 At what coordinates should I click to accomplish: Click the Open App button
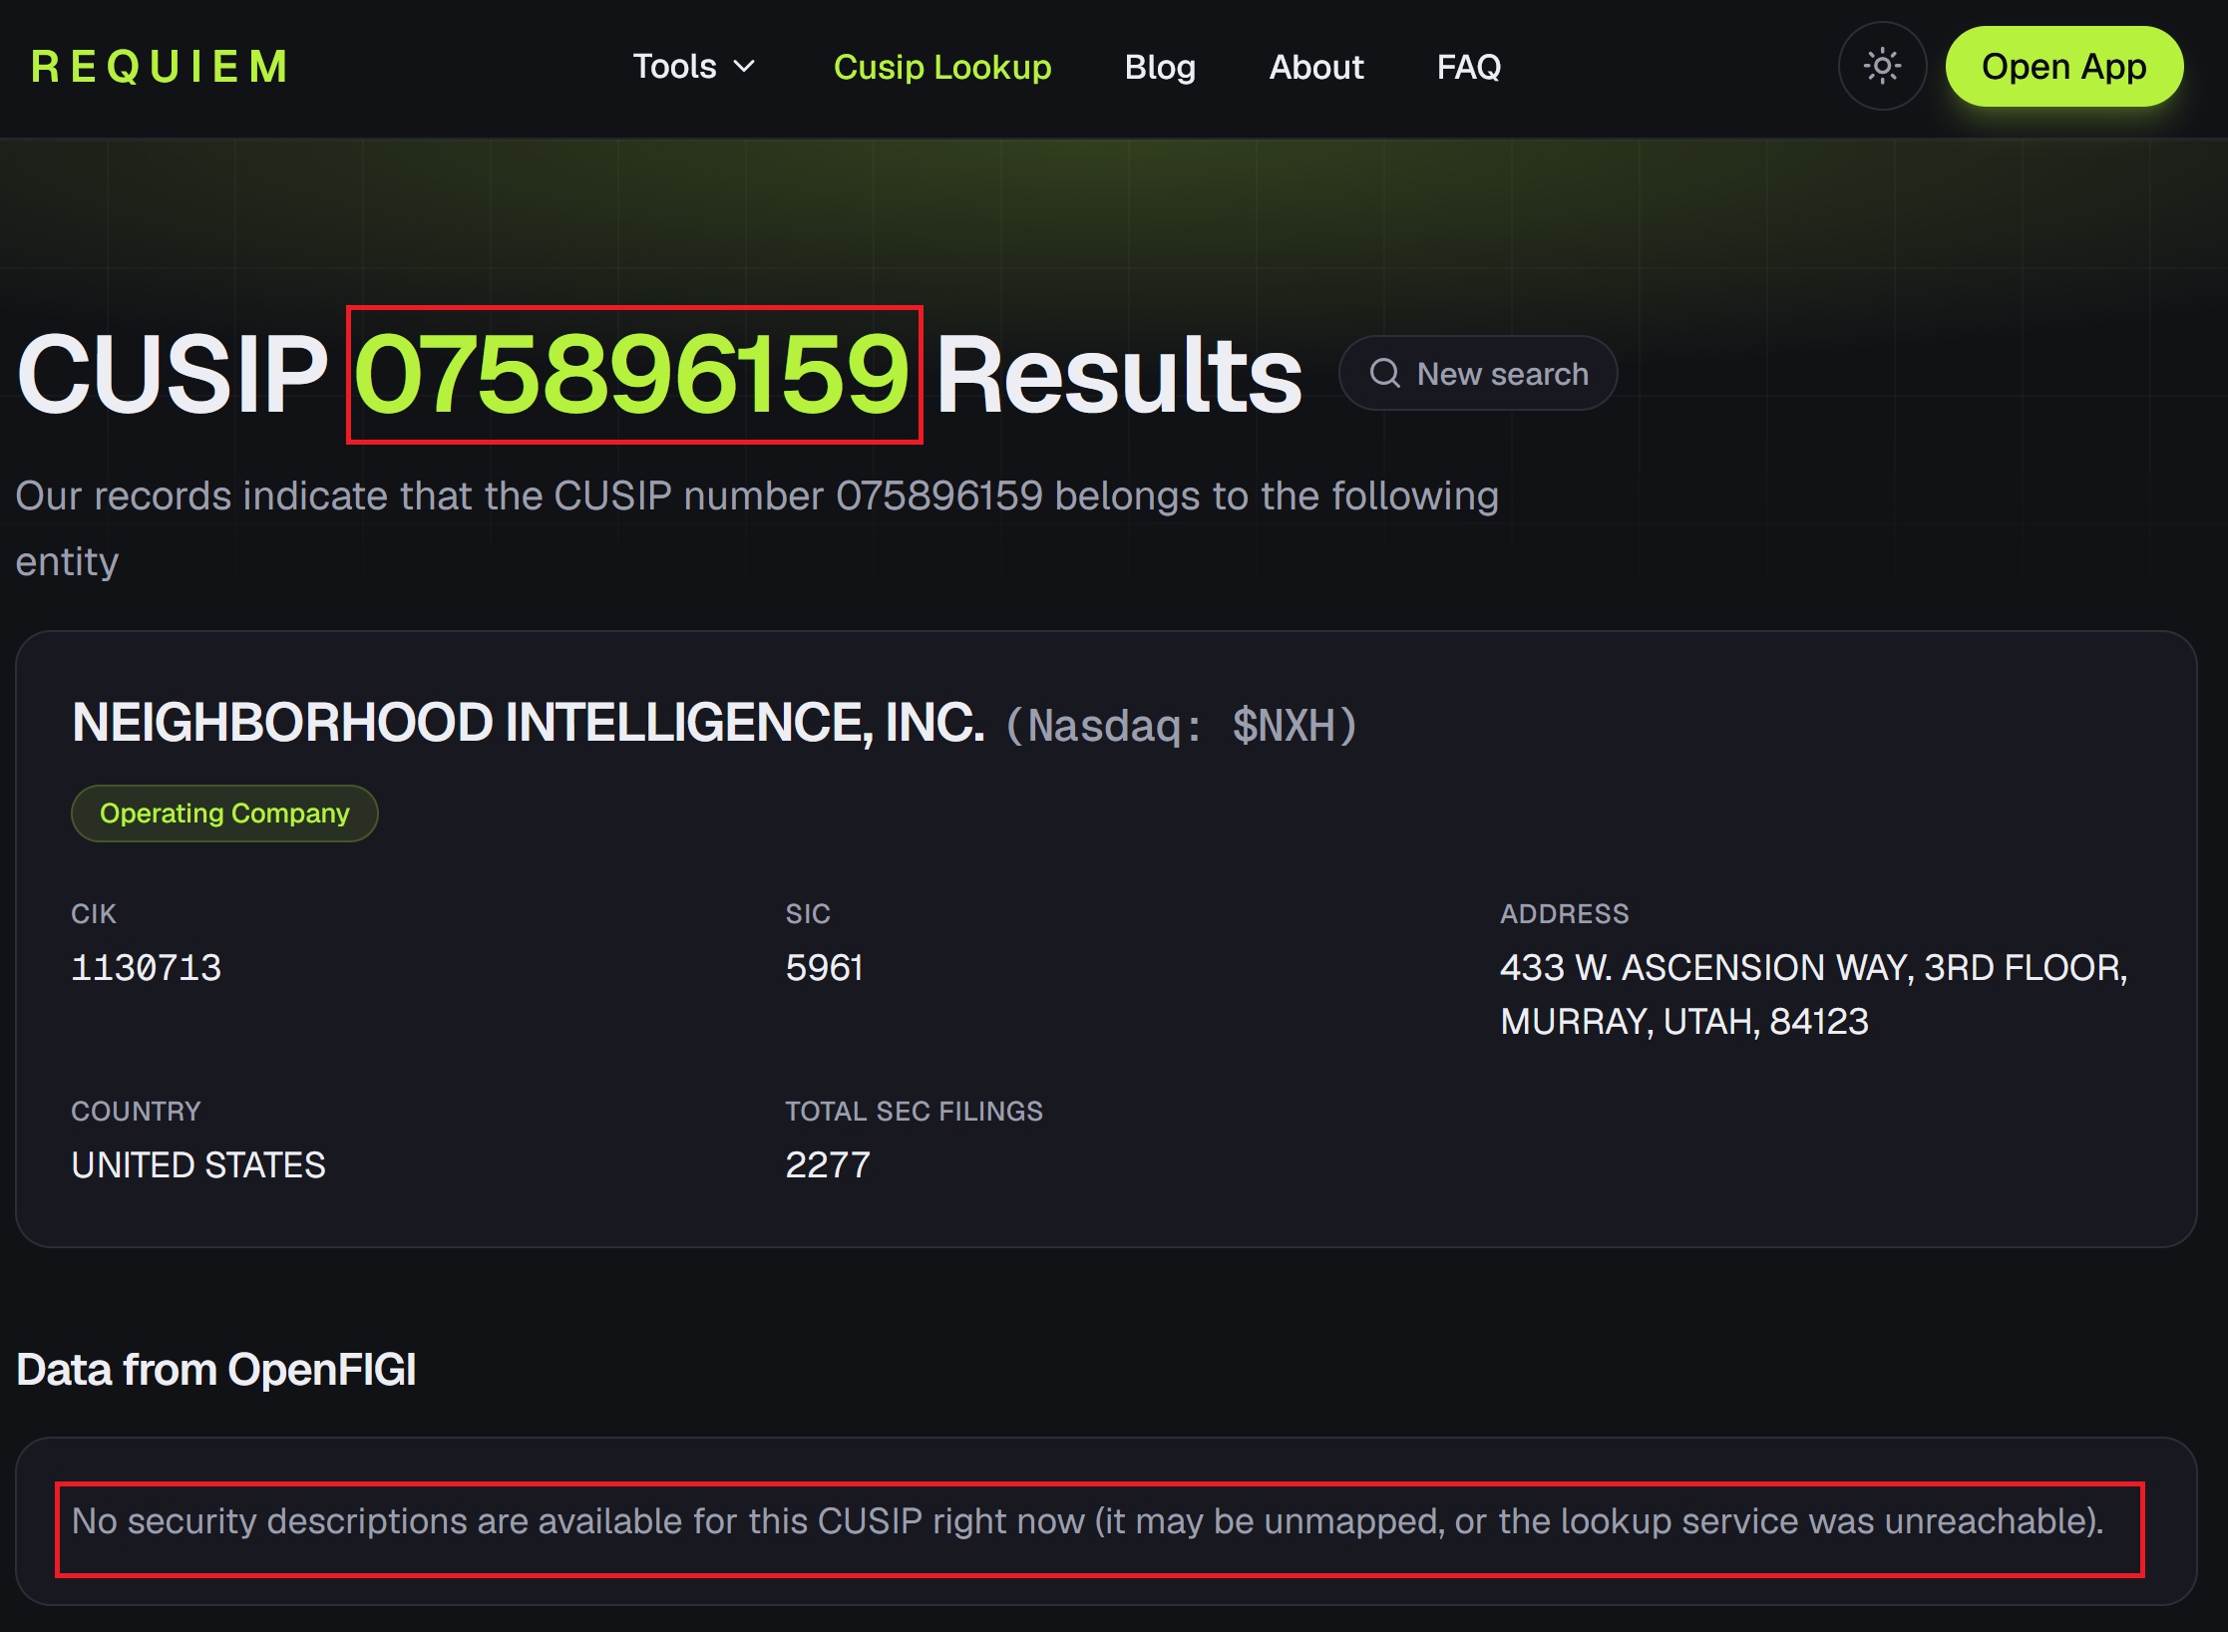pyautogui.click(x=2064, y=67)
